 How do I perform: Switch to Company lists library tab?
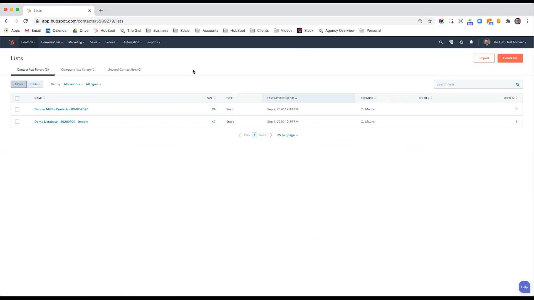[x=78, y=69]
